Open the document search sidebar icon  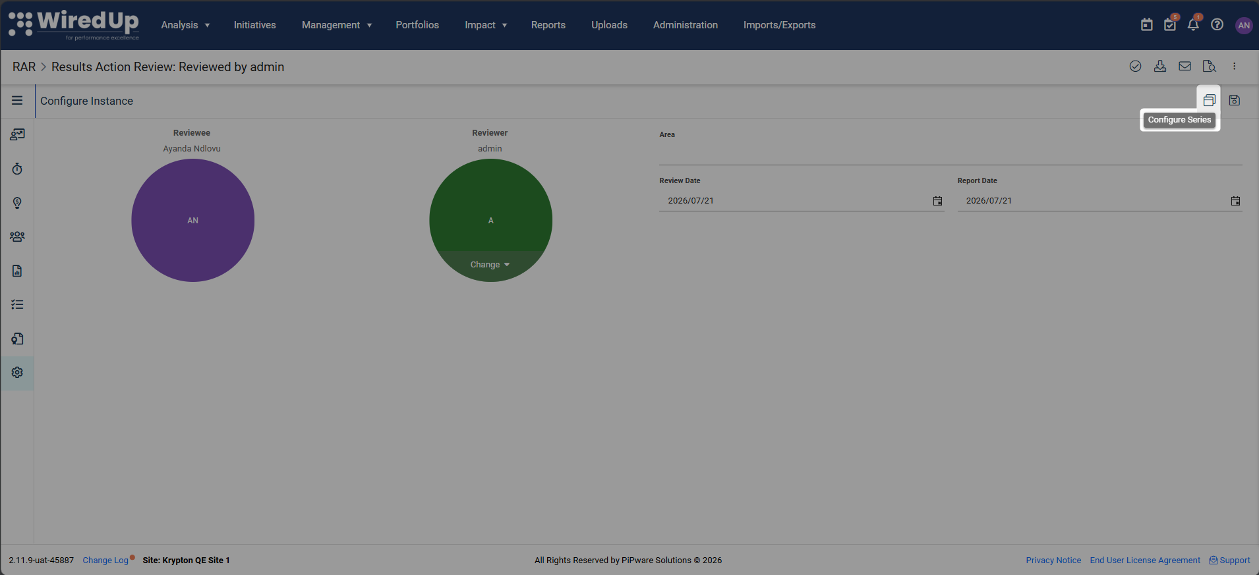17,339
